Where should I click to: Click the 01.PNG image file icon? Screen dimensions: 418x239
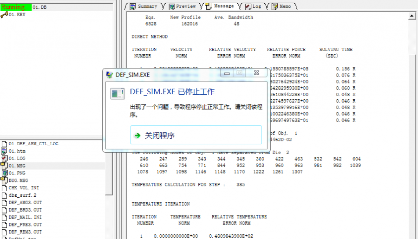[4, 173]
